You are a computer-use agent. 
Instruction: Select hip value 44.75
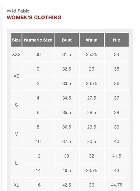coord(117,185)
